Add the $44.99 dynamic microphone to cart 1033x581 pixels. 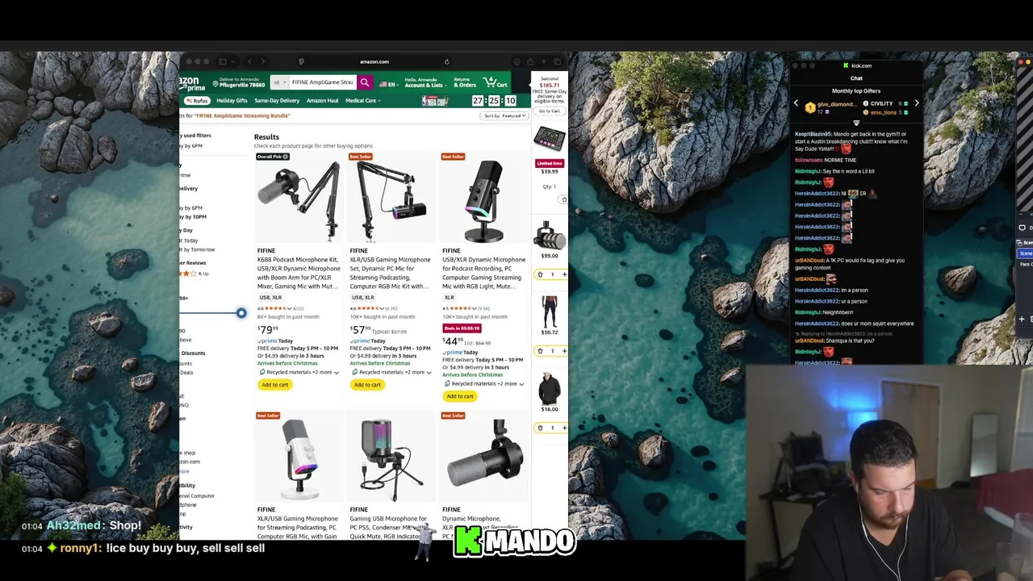click(460, 396)
